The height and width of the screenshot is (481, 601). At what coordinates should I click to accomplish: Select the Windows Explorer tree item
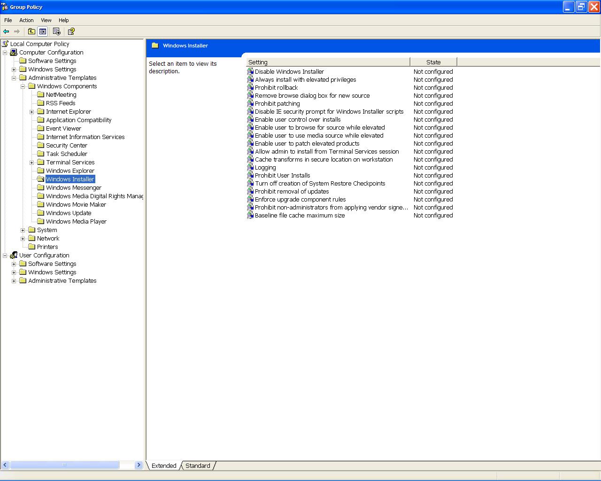[70, 171]
